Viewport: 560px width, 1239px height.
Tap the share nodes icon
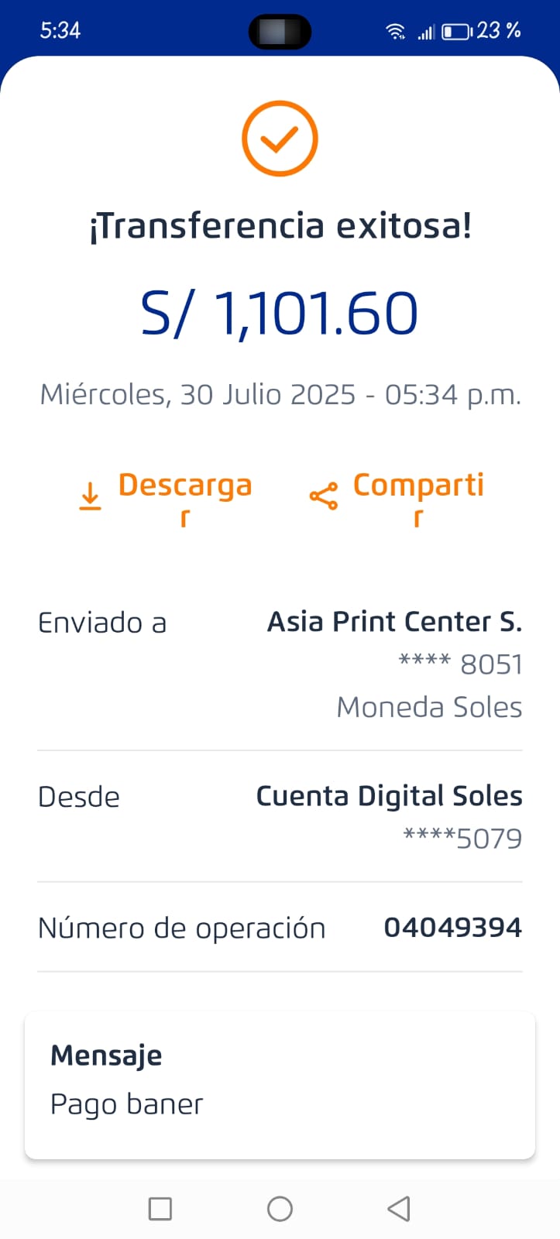coord(323,496)
